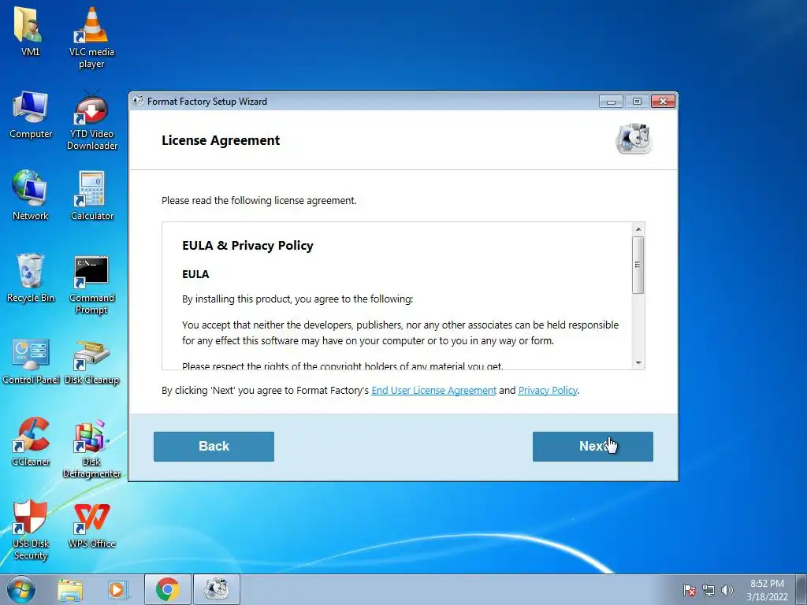Open the Calculator shortcut
The width and height of the screenshot is (807, 605).
coord(92,195)
